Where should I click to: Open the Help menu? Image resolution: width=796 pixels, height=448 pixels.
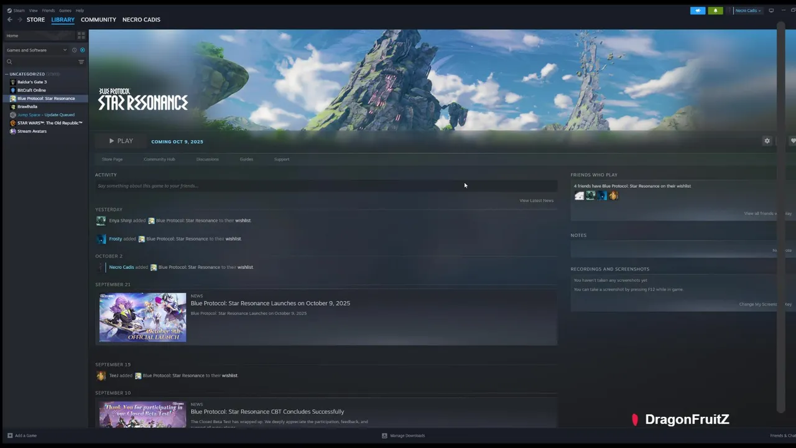pos(80,11)
